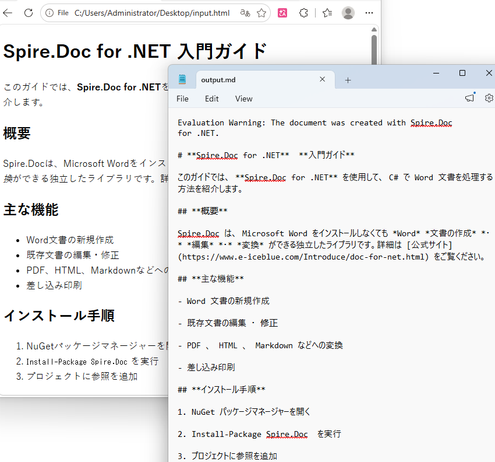Click '- Word 文書の新規作成' line in Notepad
Viewport: 495px width, 462px height.
[224, 301]
